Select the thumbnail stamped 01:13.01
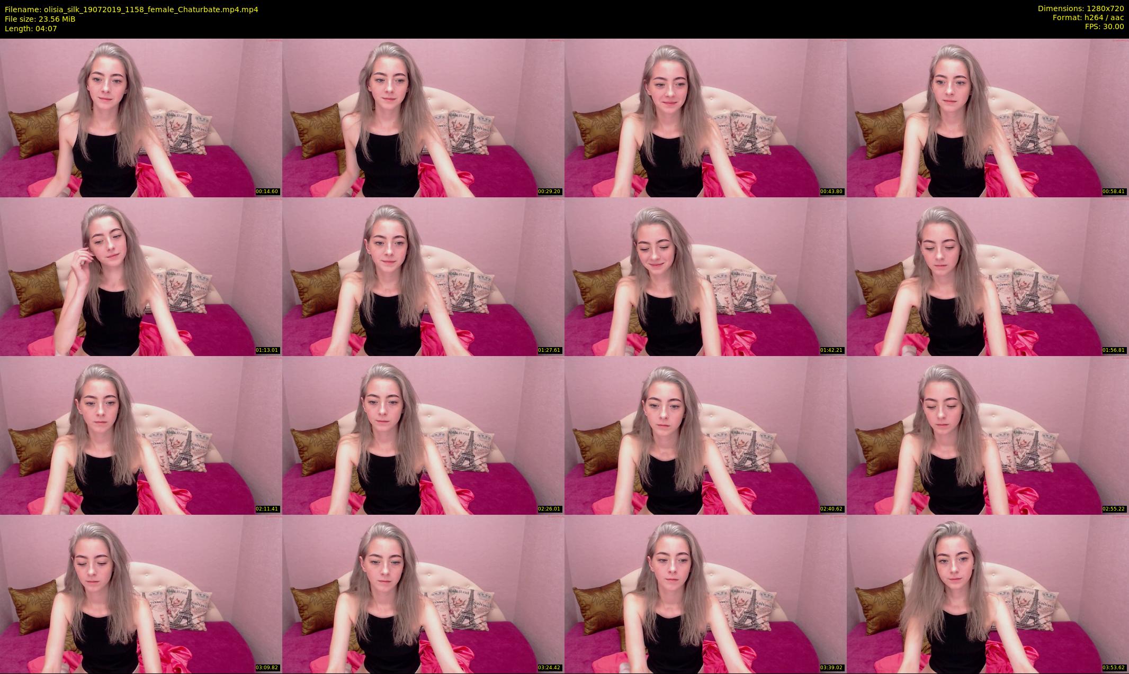Image resolution: width=1129 pixels, height=674 pixels. click(x=141, y=276)
